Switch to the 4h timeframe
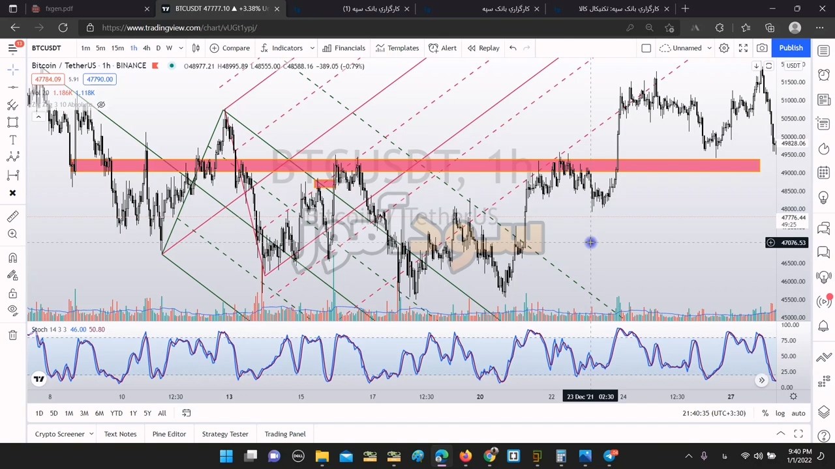This screenshot has height=469, width=835. pos(146,48)
